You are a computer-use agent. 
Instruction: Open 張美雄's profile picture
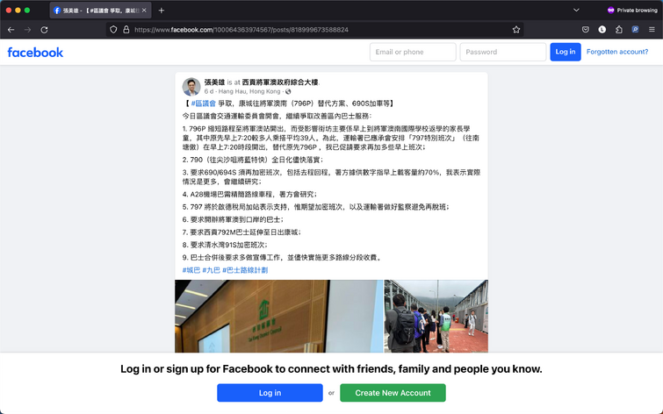coord(191,87)
